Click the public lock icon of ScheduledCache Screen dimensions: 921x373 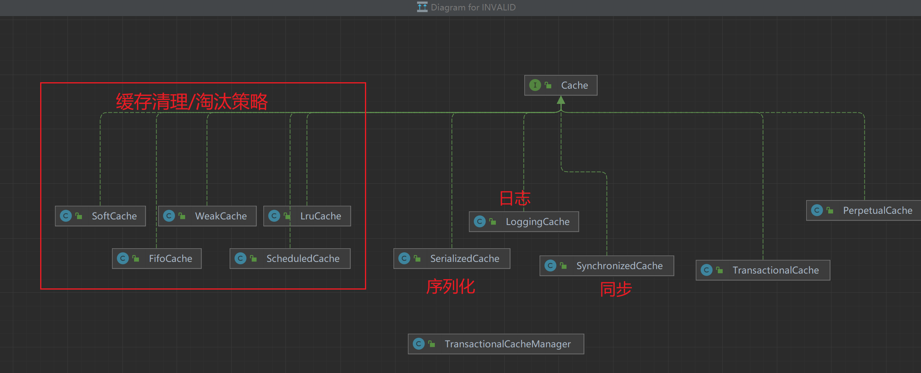253,258
